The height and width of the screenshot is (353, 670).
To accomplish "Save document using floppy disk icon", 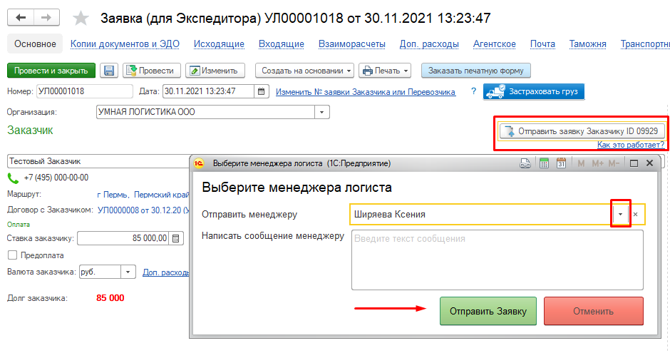I will 109,71.
